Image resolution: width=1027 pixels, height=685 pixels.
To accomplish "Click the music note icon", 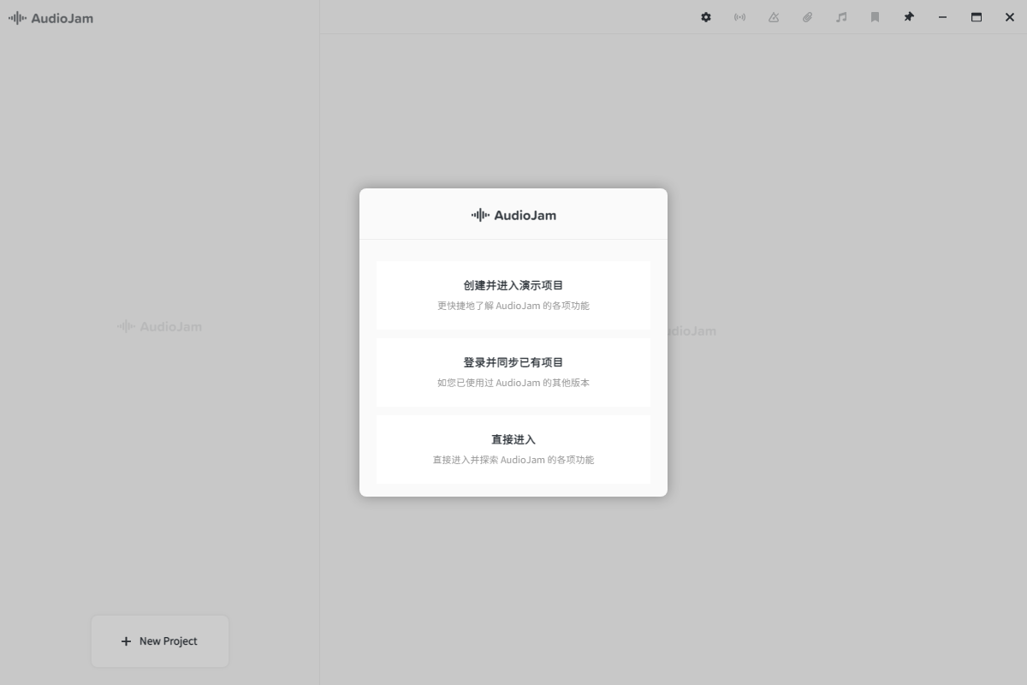I will click(841, 17).
